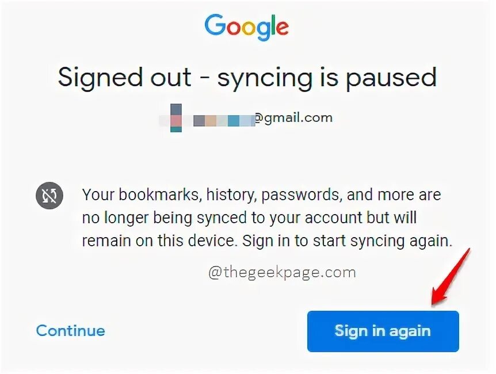Screen dimensions: 496x374
Task: Click the 'syncing is paused' heading words
Action: click(327, 78)
